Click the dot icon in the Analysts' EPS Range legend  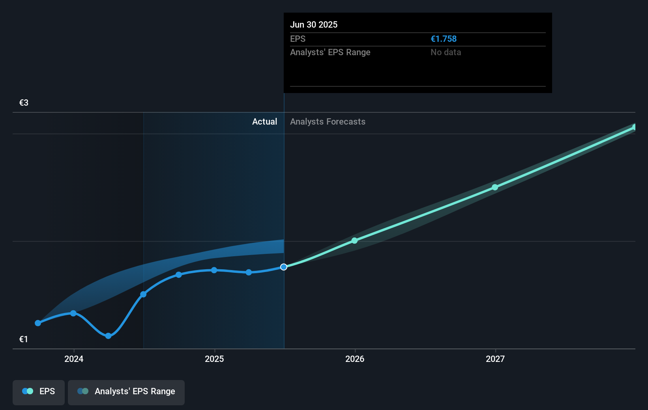(82, 391)
